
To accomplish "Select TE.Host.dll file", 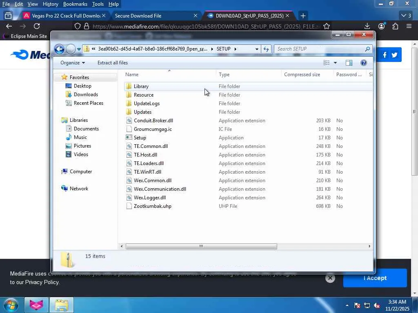I will click(146, 154).
